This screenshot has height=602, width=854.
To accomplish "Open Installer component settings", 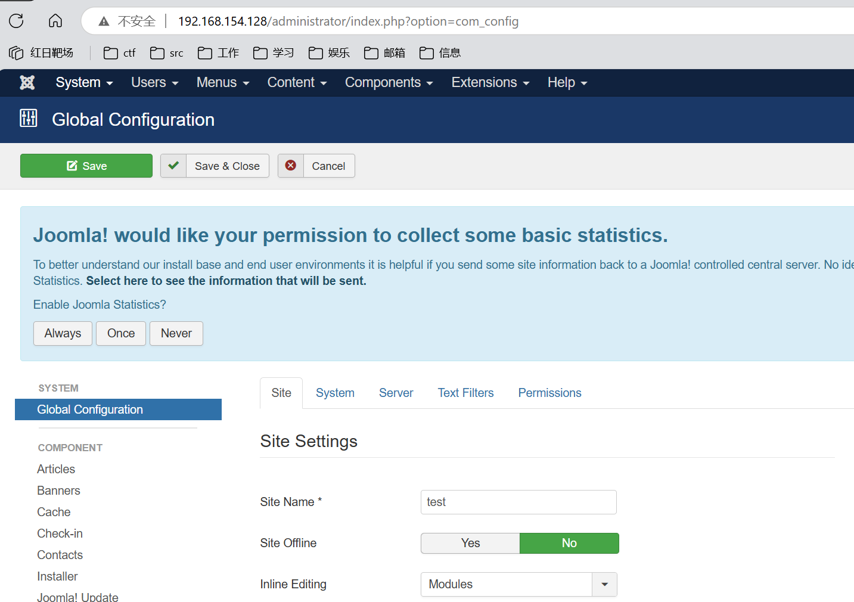I will [x=57, y=576].
